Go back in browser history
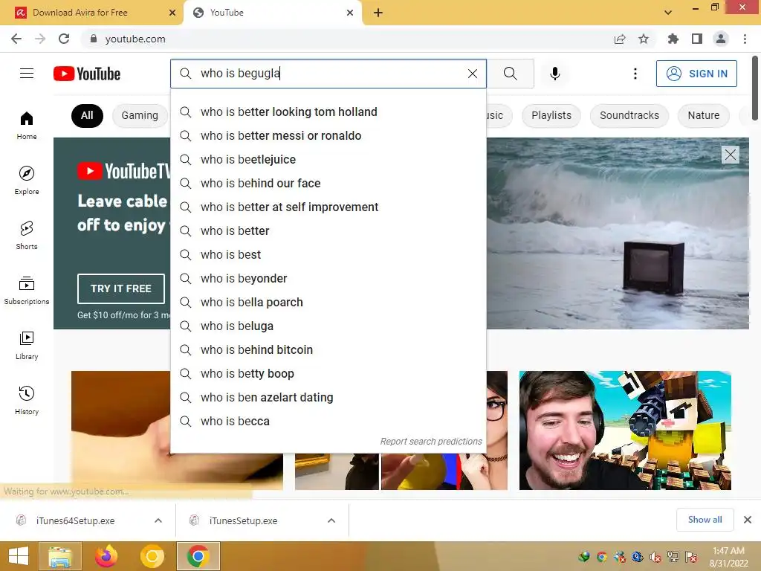 16,39
